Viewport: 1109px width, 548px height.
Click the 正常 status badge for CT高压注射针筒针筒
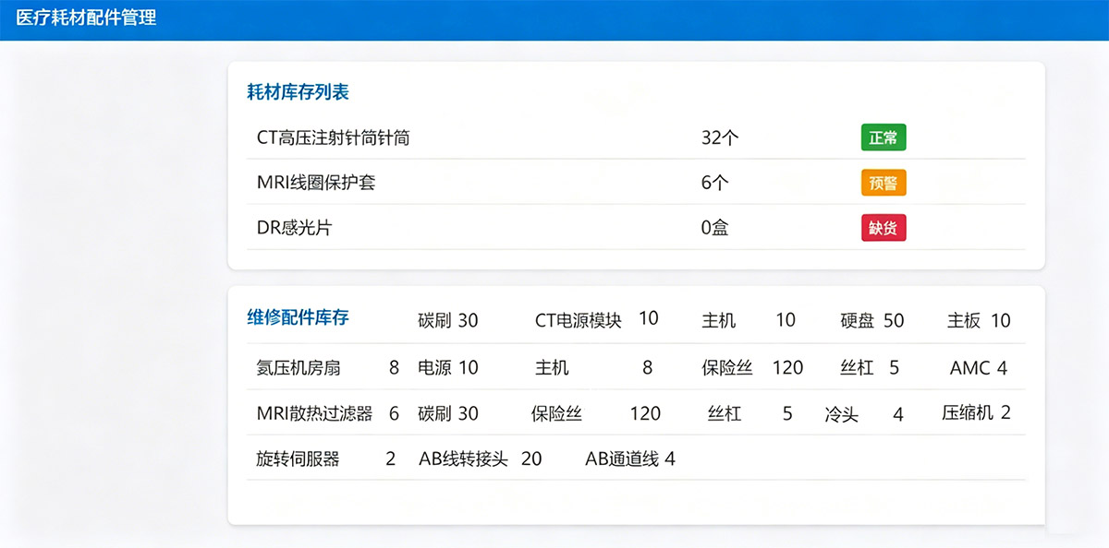click(x=883, y=137)
